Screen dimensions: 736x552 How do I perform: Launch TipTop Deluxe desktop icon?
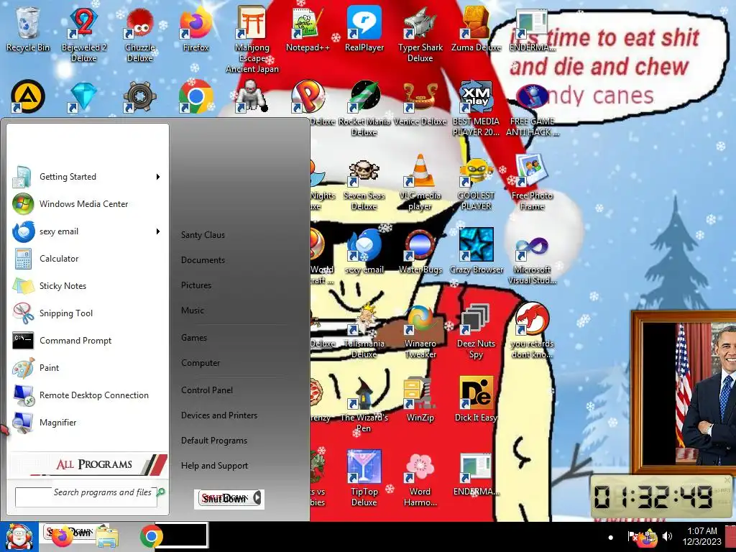coord(364,478)
